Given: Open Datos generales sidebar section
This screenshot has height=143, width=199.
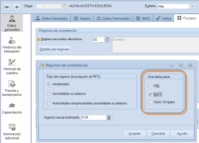Looking at the screenshot, I should pyautogui.click(x=12, y=23).
